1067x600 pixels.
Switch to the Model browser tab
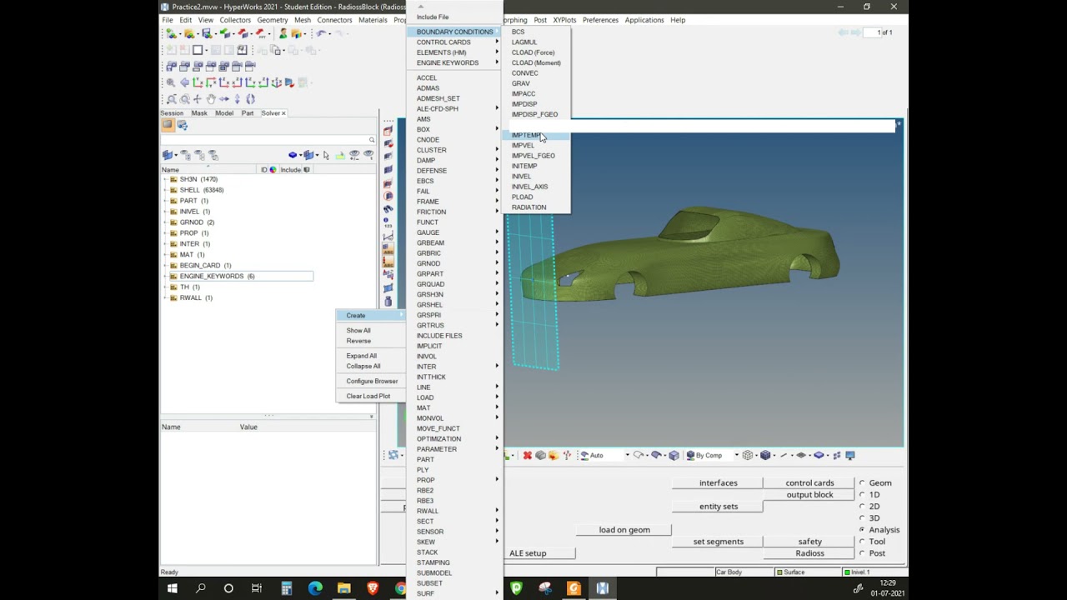pyautogui.click(x=224, y=113)
